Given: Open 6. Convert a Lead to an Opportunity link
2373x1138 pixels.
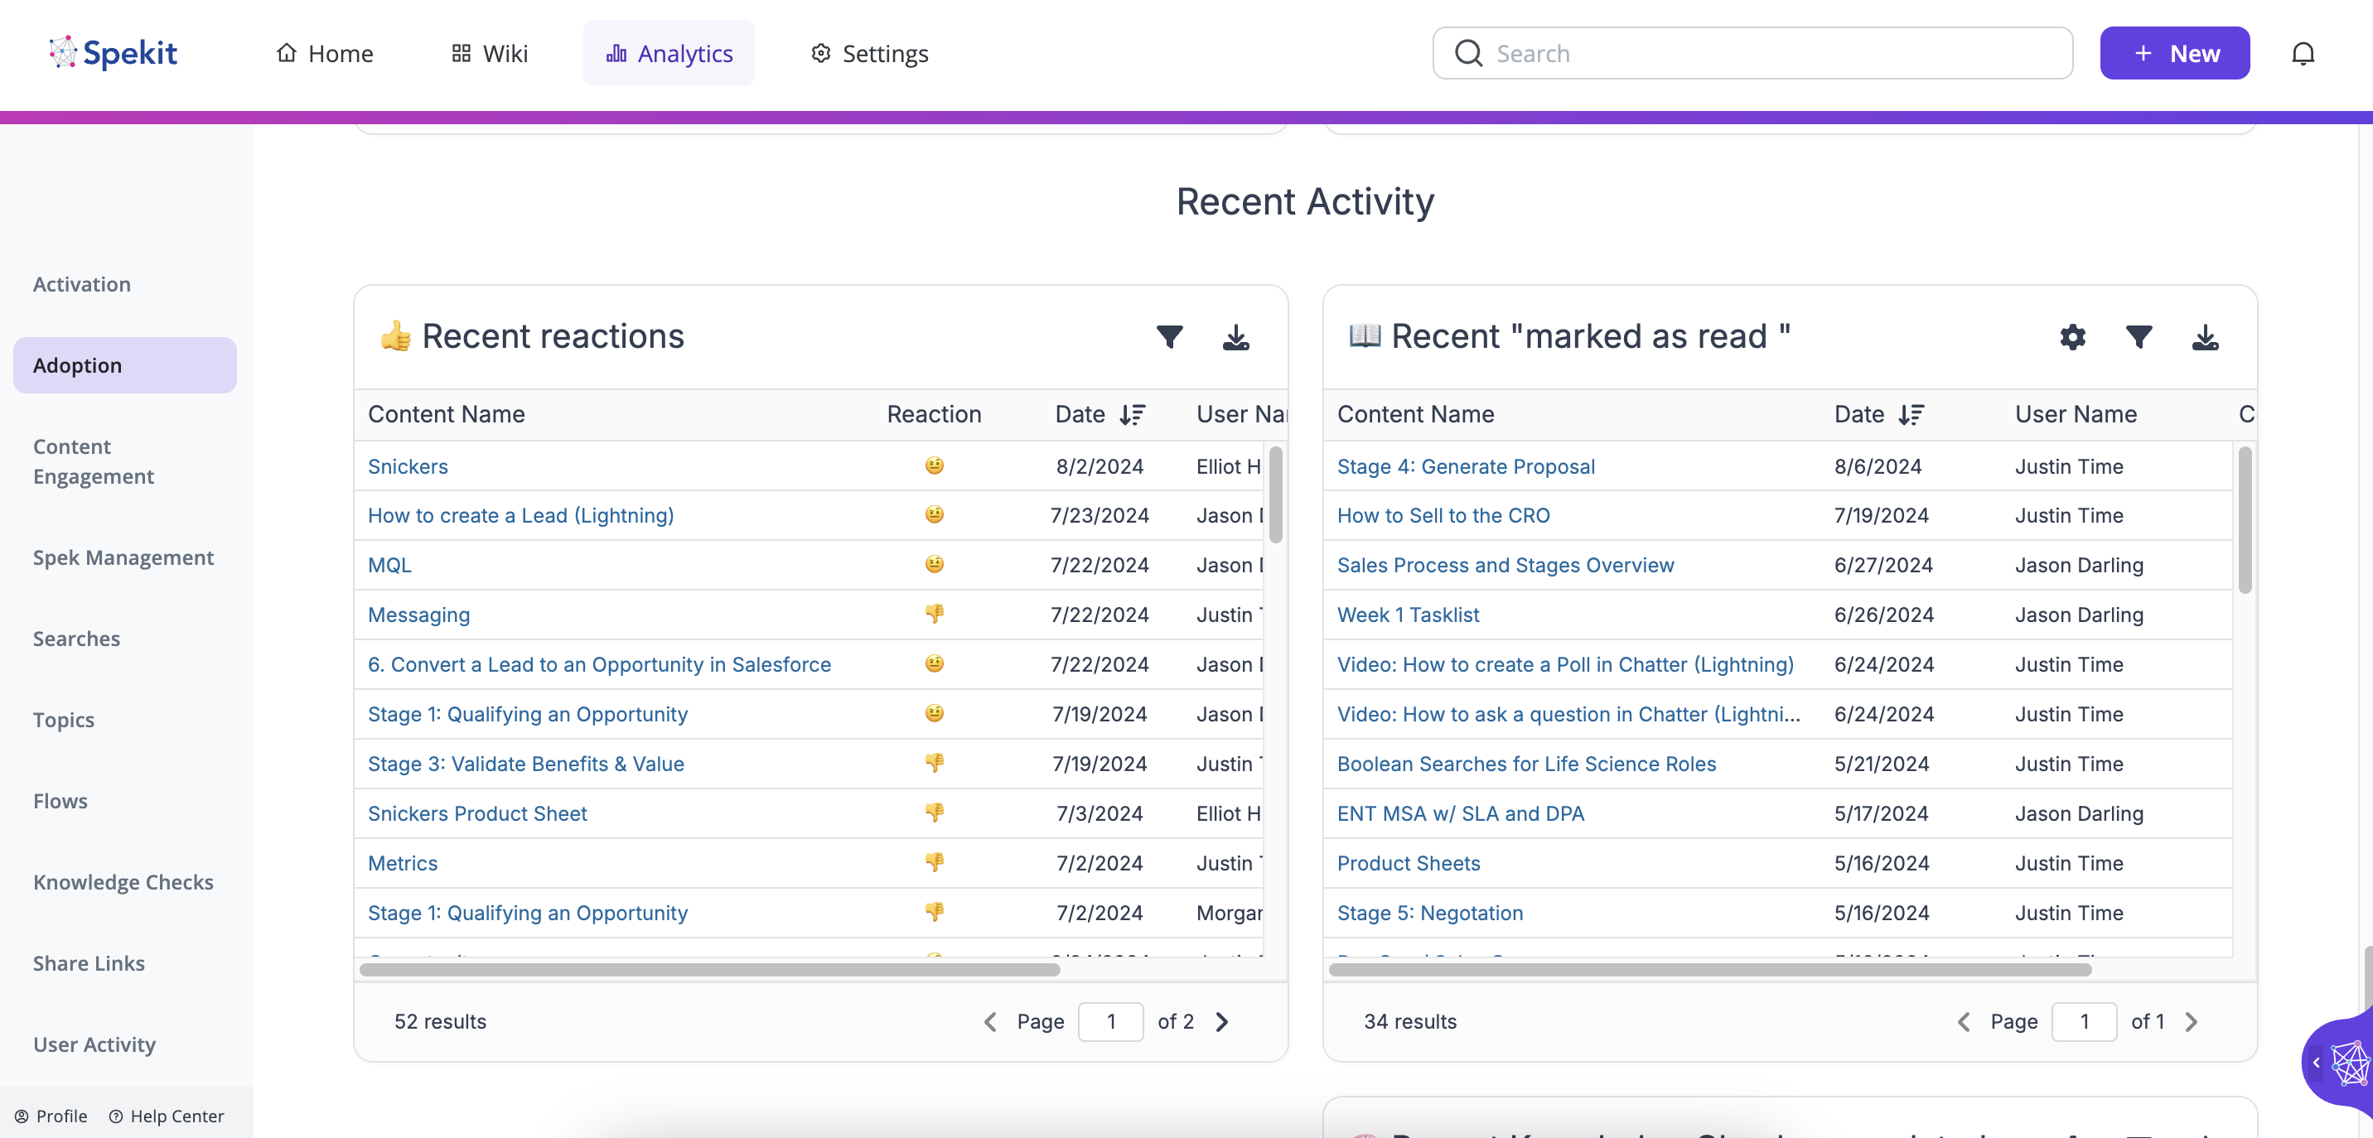Looking at the screenshot, I should point(600,665).
